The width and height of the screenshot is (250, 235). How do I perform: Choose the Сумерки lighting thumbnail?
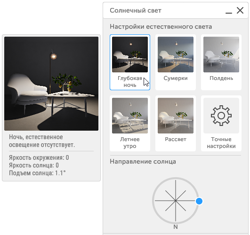pos(176,55)
